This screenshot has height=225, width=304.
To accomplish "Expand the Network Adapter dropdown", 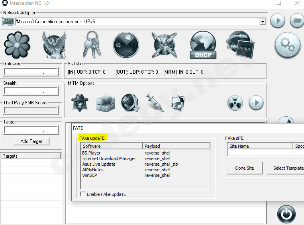I will [x=263, y=22].
